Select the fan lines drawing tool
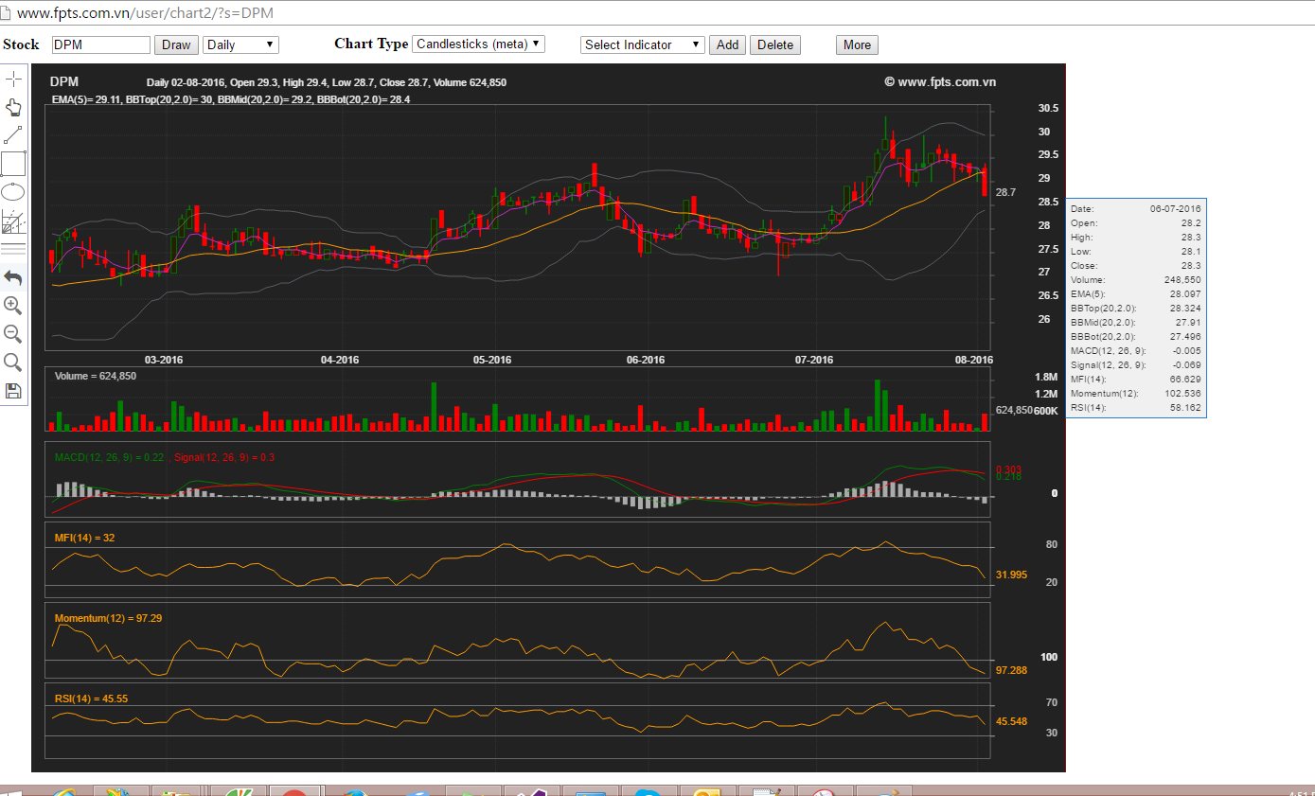 click(13, 221)
